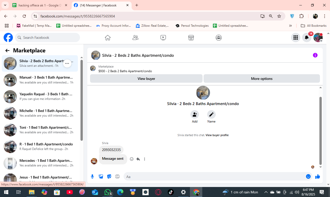This screenshot has height=197, width=330.
Task: Open the FakeMail bookmark
Action: (34, 26)
